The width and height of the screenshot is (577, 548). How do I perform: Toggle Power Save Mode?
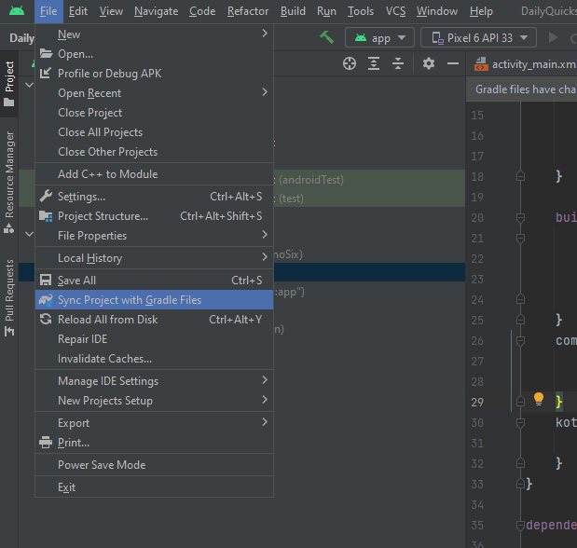pos(154,465)
